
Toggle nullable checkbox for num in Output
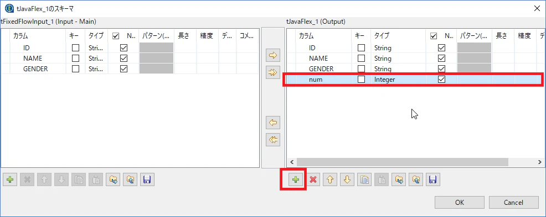pos(441,79)
